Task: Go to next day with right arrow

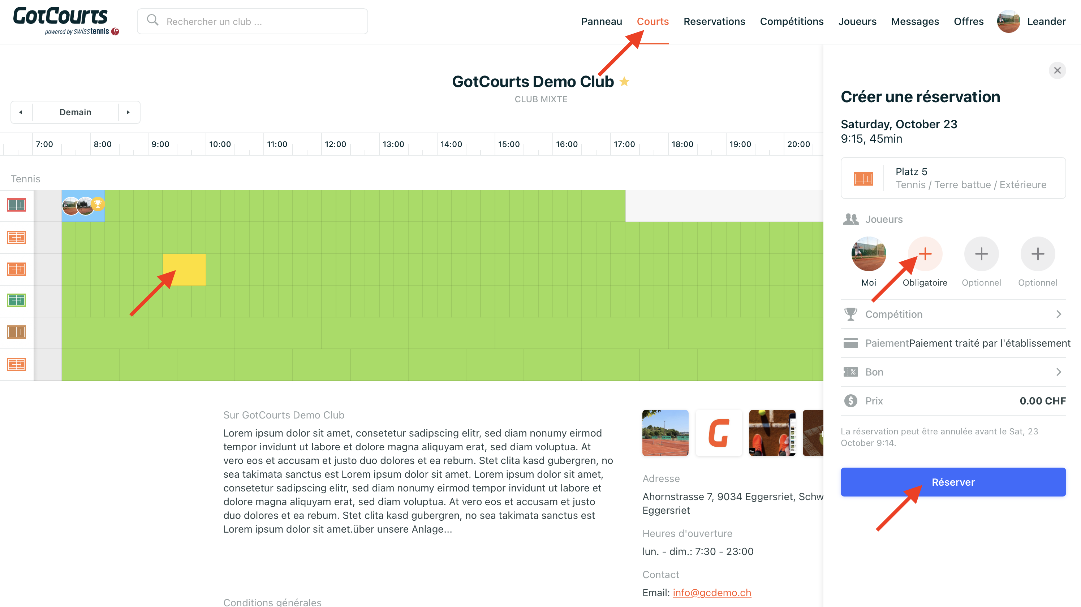Action: [128, 112]
